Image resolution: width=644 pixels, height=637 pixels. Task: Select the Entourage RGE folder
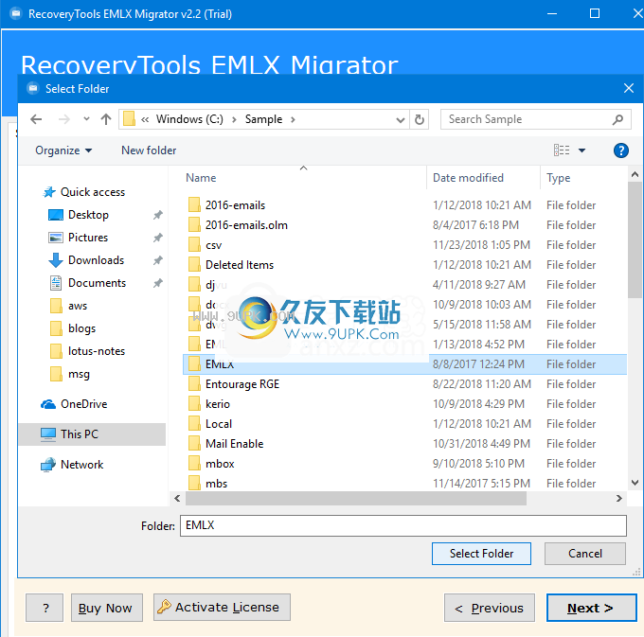242,384
